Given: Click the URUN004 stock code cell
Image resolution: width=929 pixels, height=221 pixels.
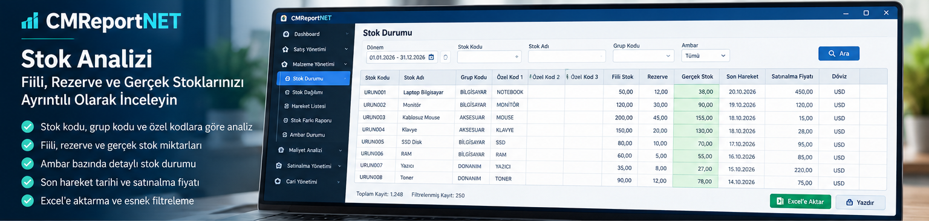Looking at the screenshot, I should (x=373, y=129).
